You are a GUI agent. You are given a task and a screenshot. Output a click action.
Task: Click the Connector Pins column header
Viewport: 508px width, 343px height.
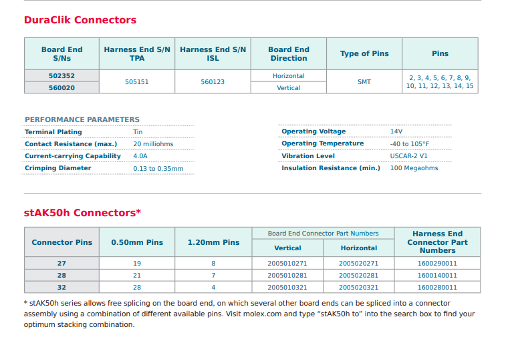[x=61, y=242]
